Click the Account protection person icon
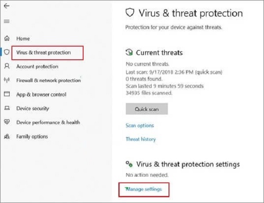Screen dimensions: 264x203 [x=7, y=66]
